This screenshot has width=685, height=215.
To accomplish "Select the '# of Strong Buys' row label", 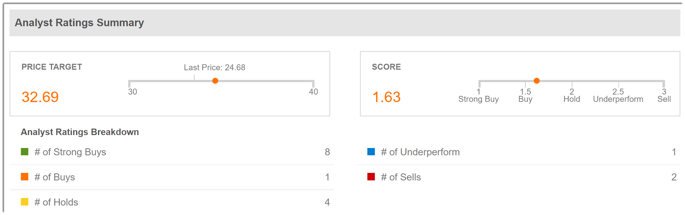I will 70,152.
